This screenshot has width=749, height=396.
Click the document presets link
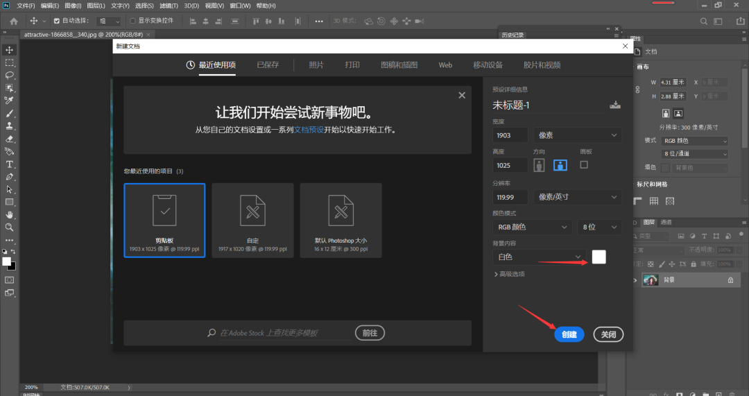309,130
